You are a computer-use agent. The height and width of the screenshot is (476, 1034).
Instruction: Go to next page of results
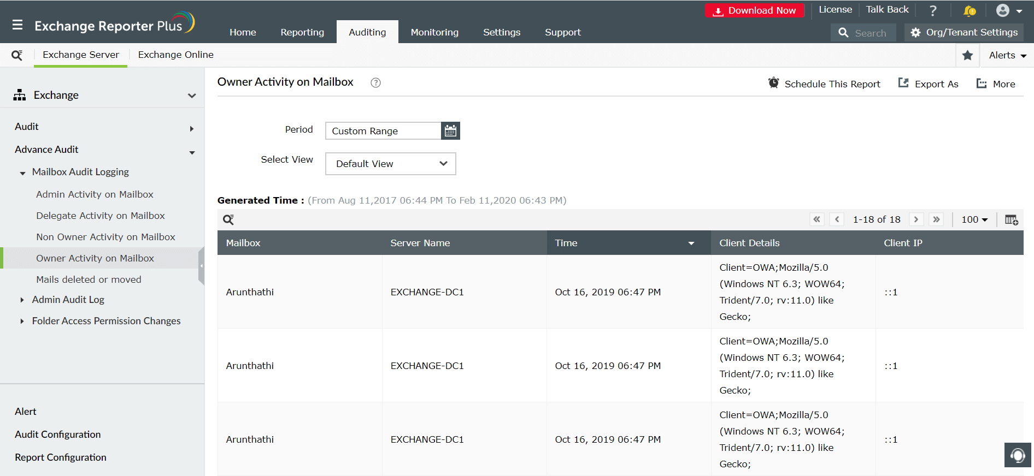916,219
